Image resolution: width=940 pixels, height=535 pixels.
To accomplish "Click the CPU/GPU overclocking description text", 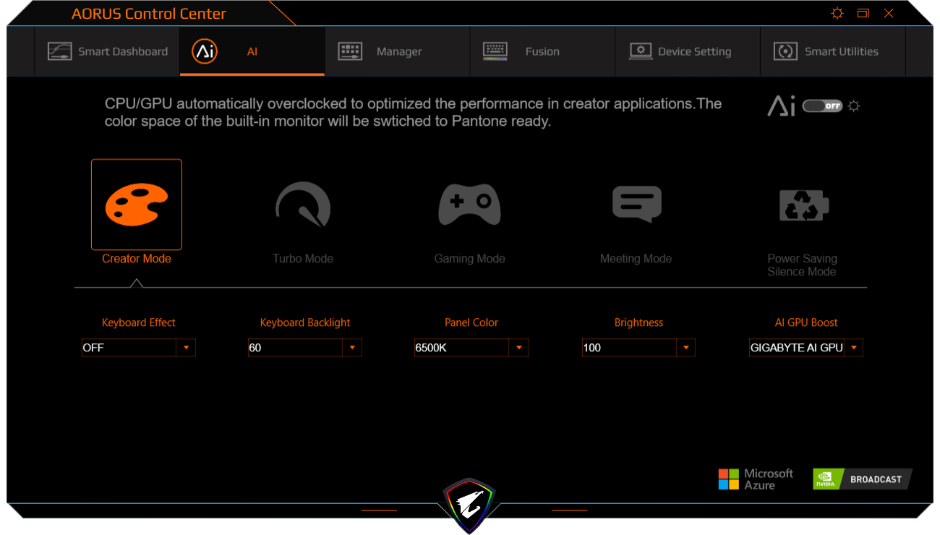I will pyautogui.click(x=413, y=112).
